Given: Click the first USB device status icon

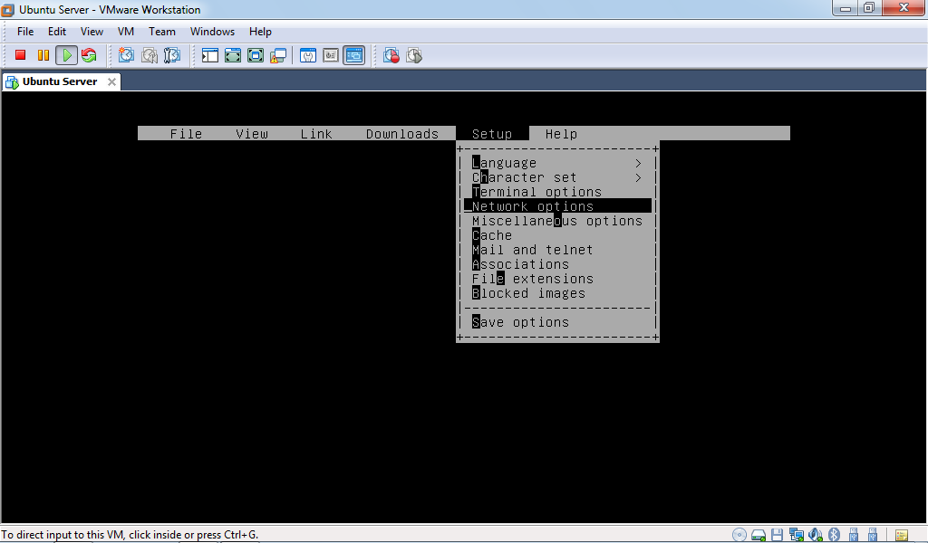Looking at the screenshot, I should 853,535.
